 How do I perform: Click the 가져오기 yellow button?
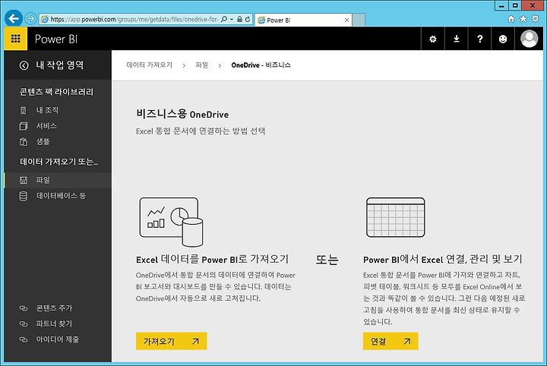(x=171, y=341)
